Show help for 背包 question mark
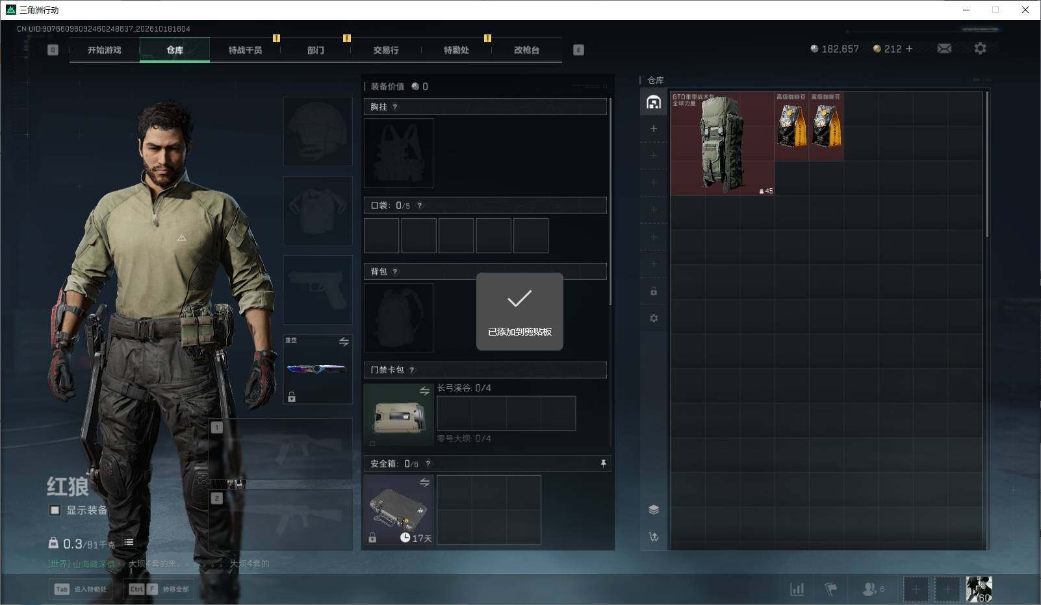1041x605 pixels. [x=395, y=272]
